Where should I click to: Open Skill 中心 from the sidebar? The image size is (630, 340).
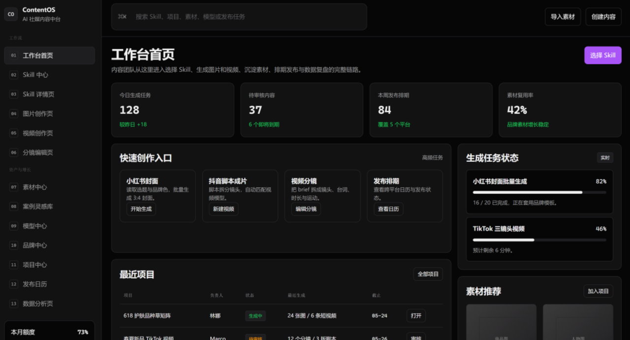coord(50,75)
